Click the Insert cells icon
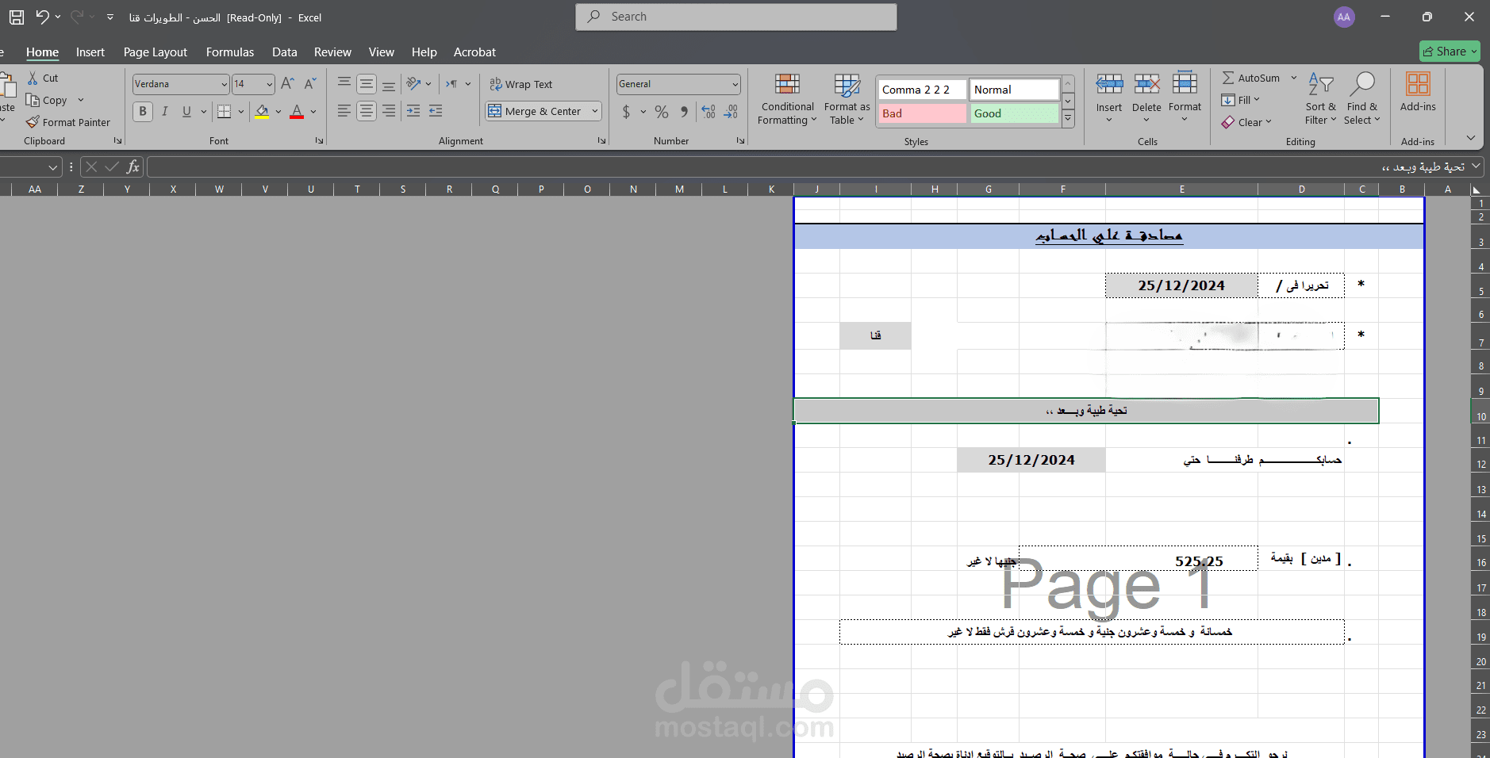This screenshot has width=1490, height=758. click(x=1109, y=83)
